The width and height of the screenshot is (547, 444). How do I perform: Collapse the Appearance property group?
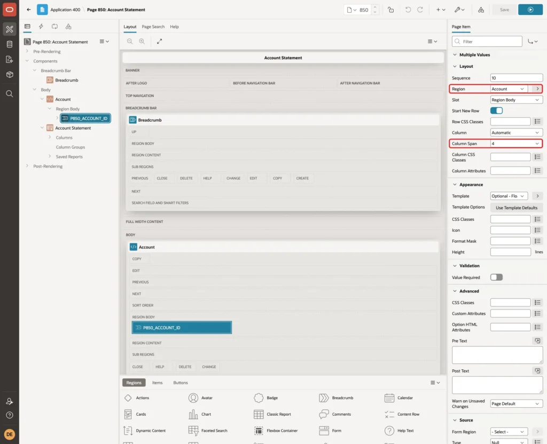[454, 184]
